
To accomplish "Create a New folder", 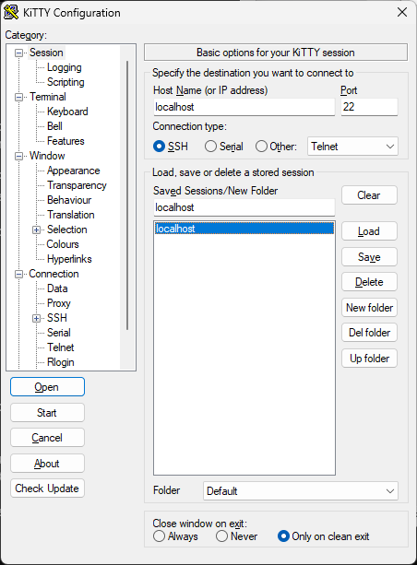I will point(369,308).
